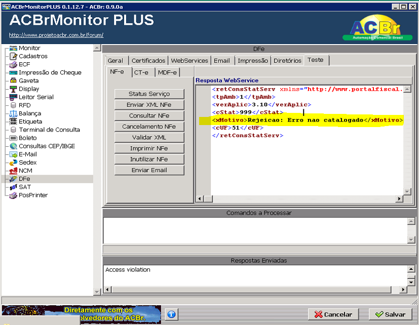Viewport: 419px width, 325px height.
Task: Click the ECF printer icon
Action: click(13, 65)
